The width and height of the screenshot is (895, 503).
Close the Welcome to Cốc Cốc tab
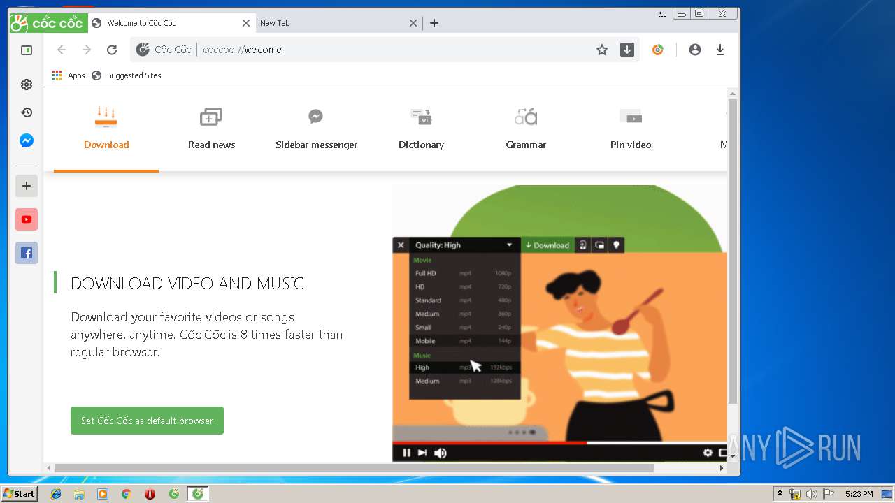pyautogui.click(x=246, y=23)
